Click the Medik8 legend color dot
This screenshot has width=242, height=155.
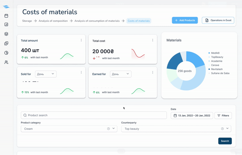click(209, 53)
